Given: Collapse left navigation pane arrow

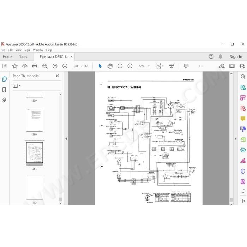Looking at the screenshot, I should click(66, 139).
